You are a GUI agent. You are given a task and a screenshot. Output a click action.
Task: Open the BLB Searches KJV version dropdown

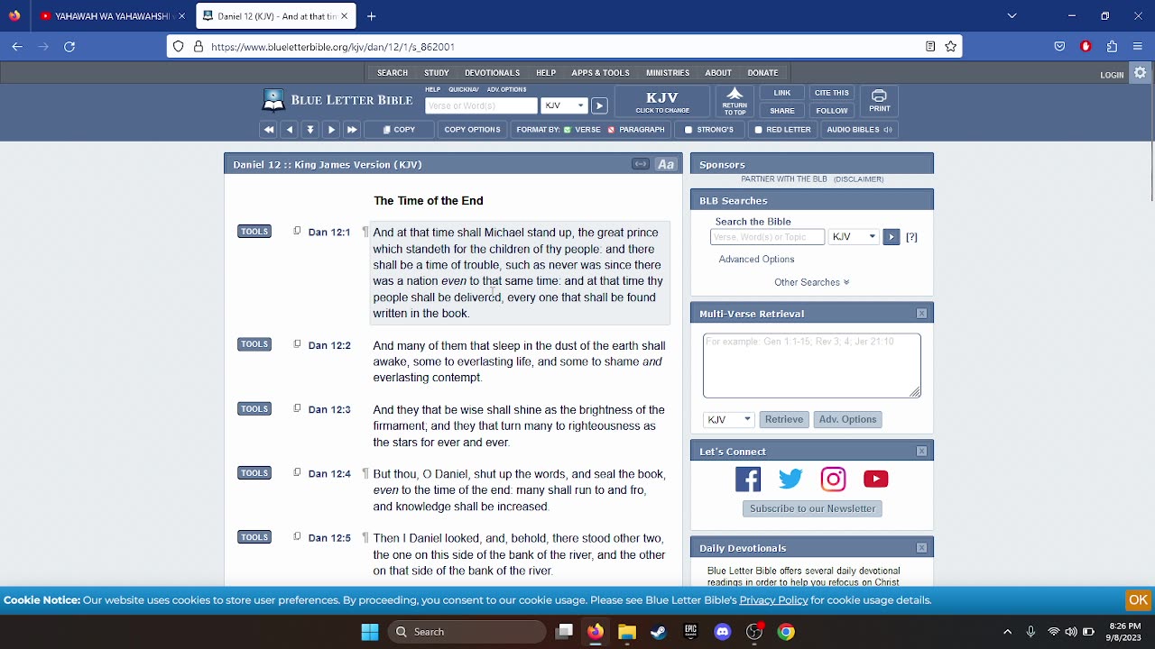pos(854,237)
